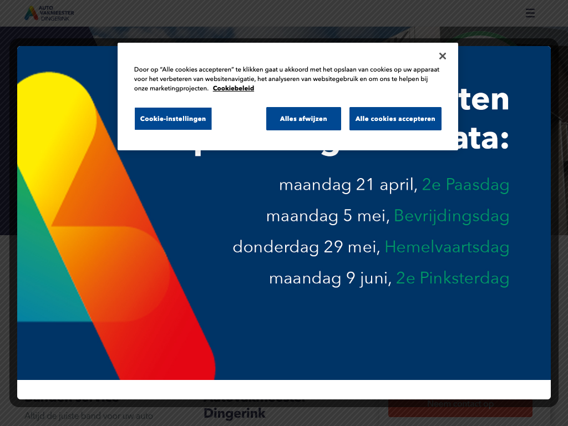
Task: Click the Autovakmeester Dingerink logo
Action: tap(49, 13)
